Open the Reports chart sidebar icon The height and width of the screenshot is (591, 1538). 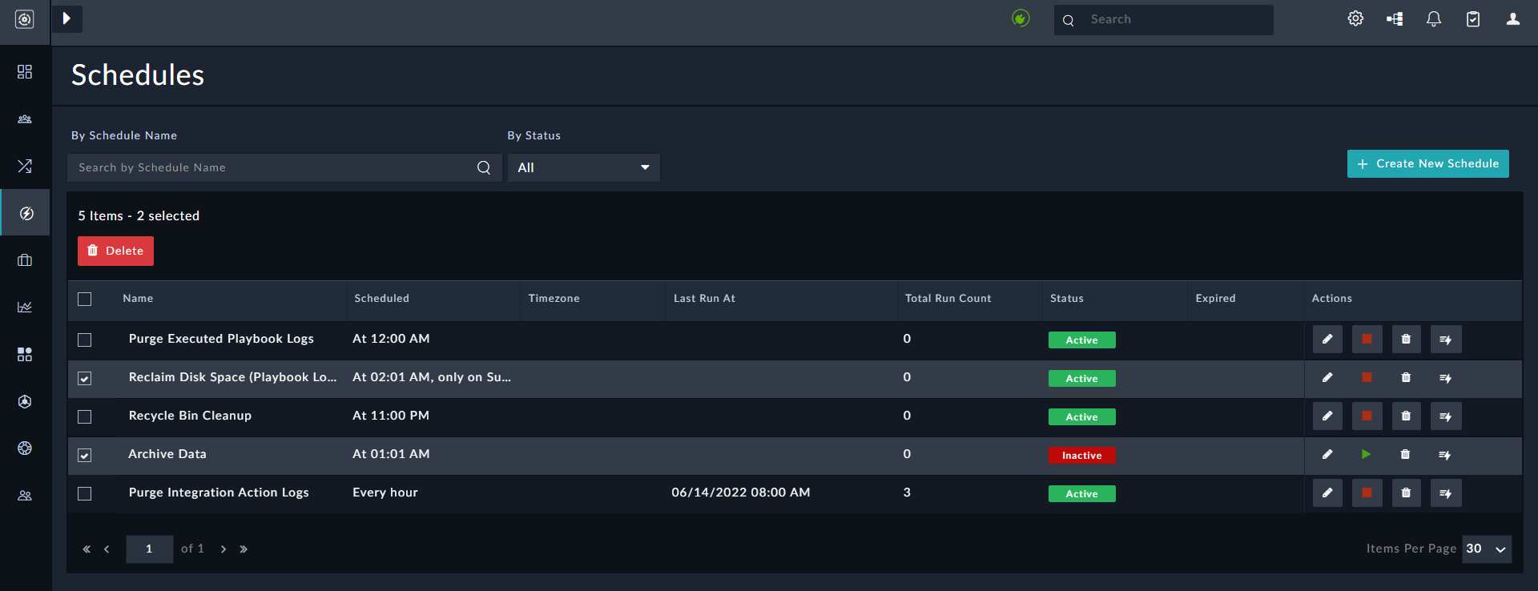(x=25, y=307)
